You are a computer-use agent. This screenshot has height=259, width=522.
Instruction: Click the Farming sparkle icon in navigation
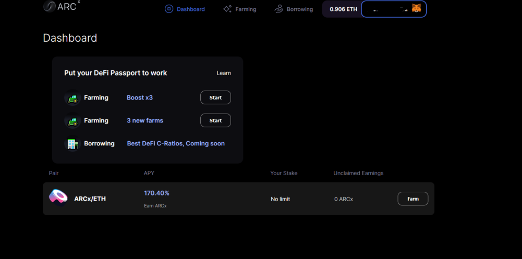[x=227, y=9]
